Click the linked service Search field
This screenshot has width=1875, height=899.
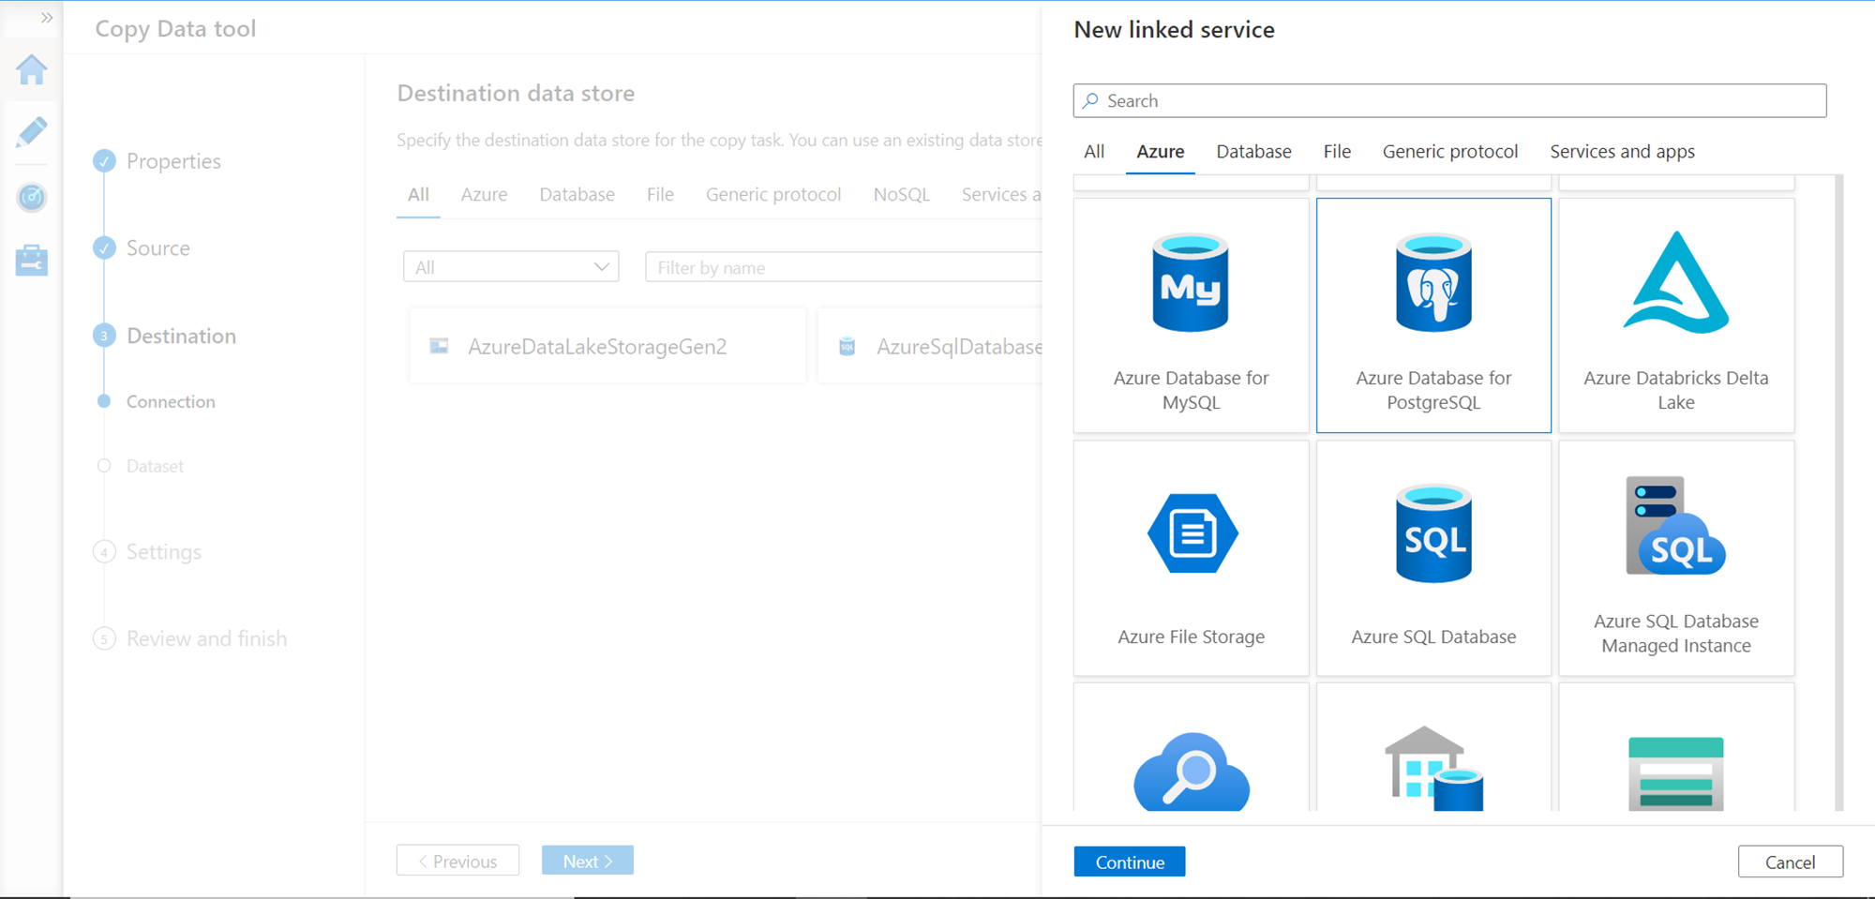[1449, 100]
